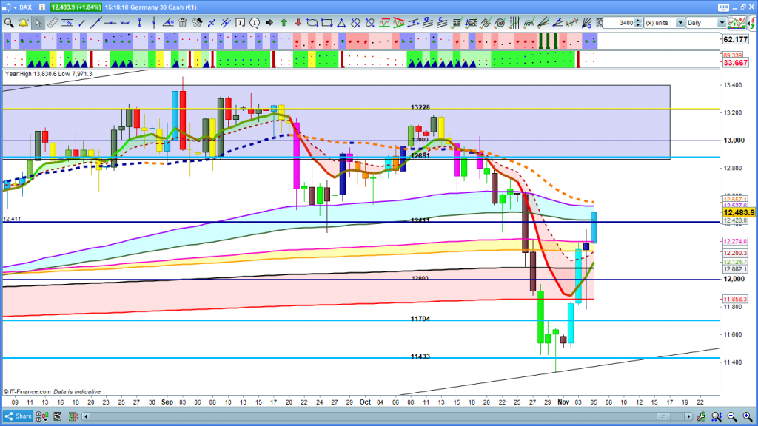Image resolution: width=758 pixels, height=426 pixels.
Task: Pick the red down arrow marker
Action: pos(298,23)
